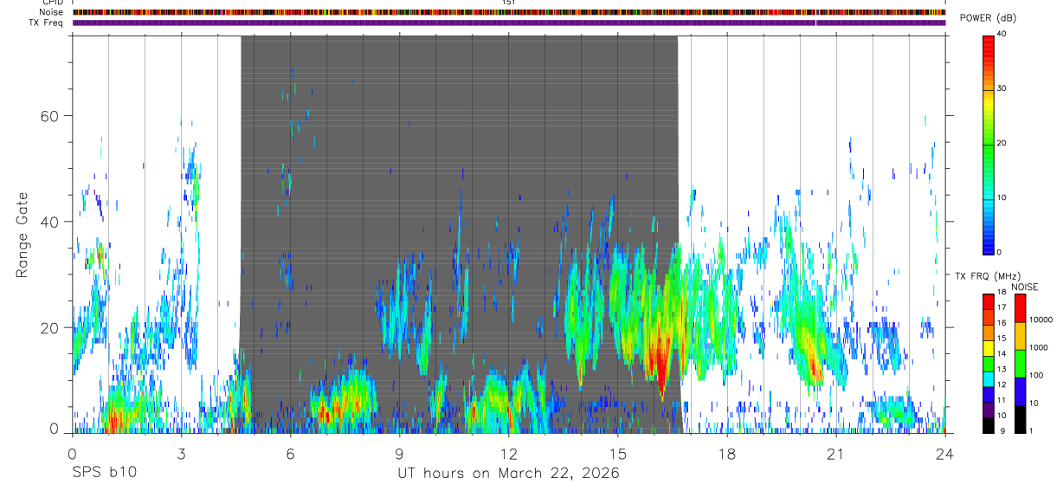The width and height of the screenshot is (1063, 491).
Task: Click the 11 label on TX FRQ legend
Action: pyautogui.click(x=1002, y=400)
